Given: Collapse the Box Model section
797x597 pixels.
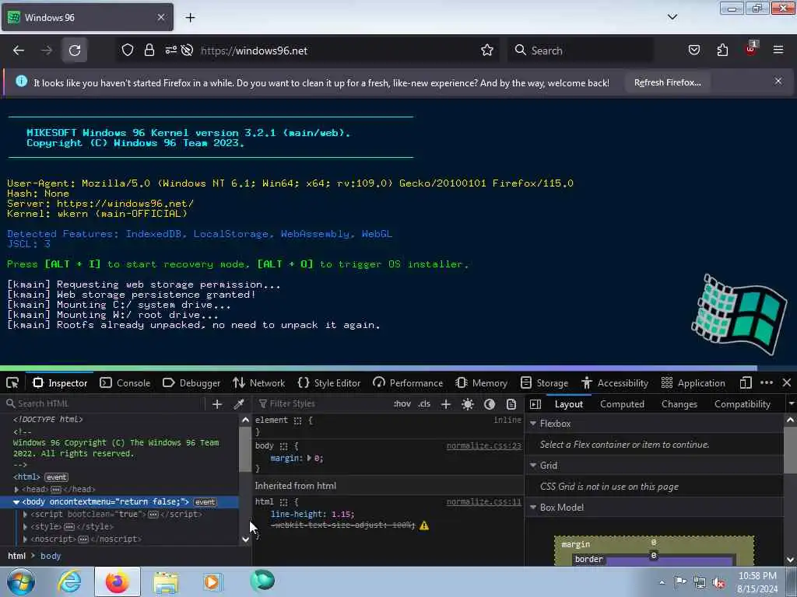Looking at the screenshot, I should (533, 508).
